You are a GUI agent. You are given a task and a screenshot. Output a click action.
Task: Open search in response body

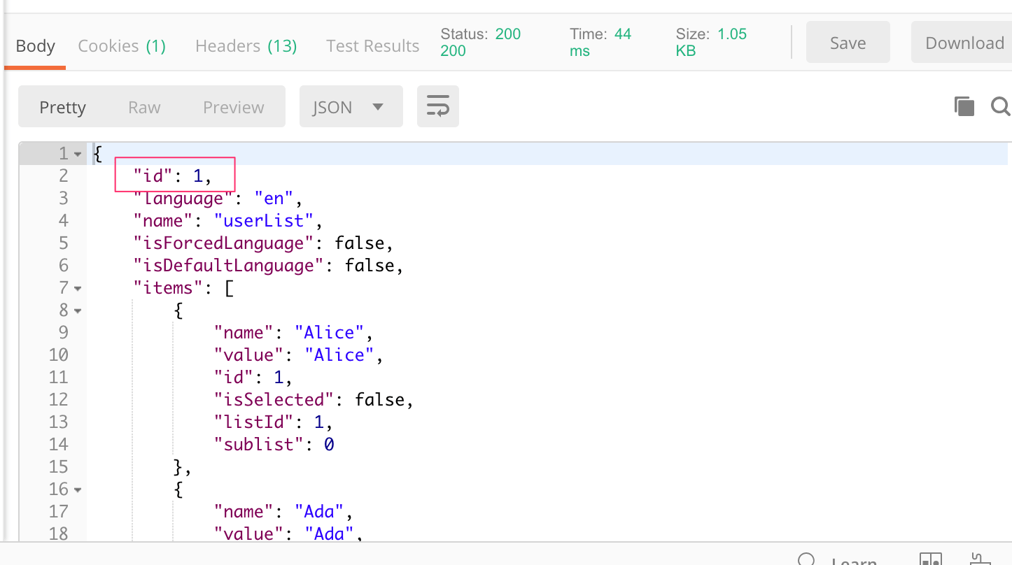(x=1001, y=106)
